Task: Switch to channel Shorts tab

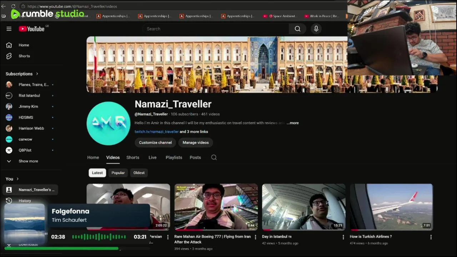Action: point(133,157)
